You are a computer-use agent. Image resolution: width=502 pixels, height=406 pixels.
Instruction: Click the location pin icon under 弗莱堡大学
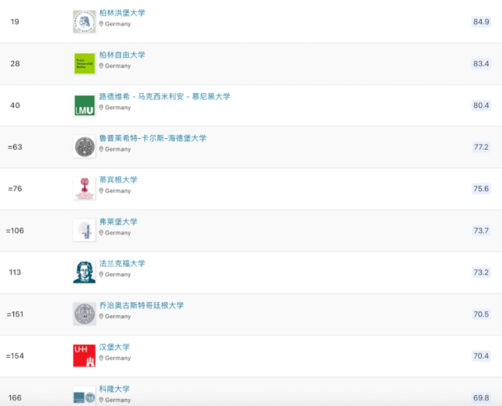[101, 233]
